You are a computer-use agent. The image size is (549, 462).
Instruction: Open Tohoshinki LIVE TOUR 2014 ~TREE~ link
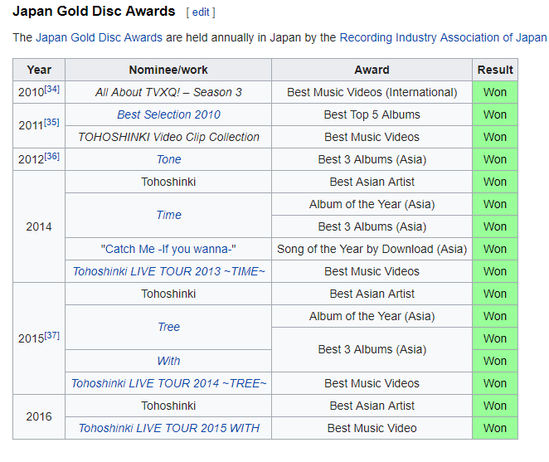tap(168, 383)
